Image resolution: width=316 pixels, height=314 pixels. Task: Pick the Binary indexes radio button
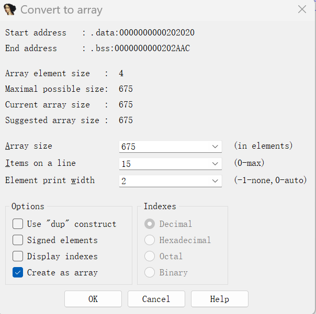click(x=150, y=272)
